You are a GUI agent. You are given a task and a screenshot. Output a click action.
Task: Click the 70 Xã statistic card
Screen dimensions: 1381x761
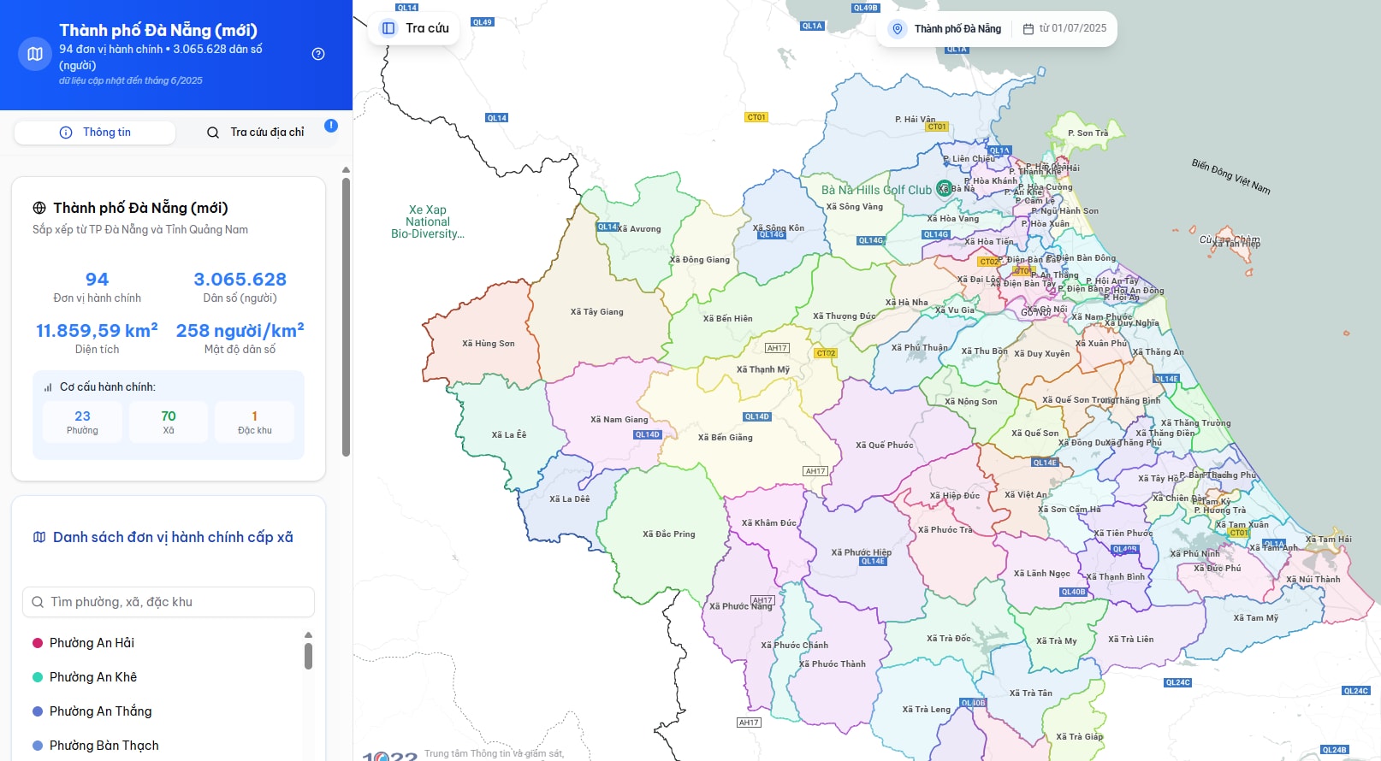pos(169,422)
